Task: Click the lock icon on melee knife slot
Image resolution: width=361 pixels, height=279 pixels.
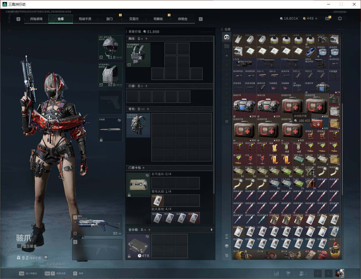Action: click(101, 139)
